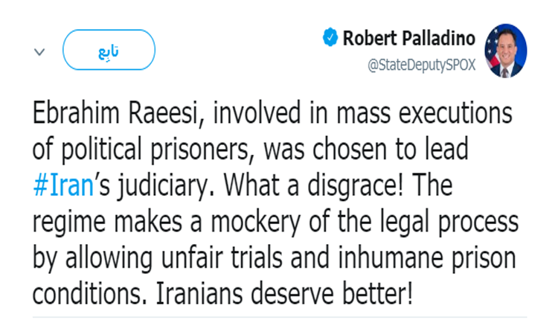The image size is (558, 320).
Task: Click Robert Palladino's profile avatar
Action: tap(506, 51)
